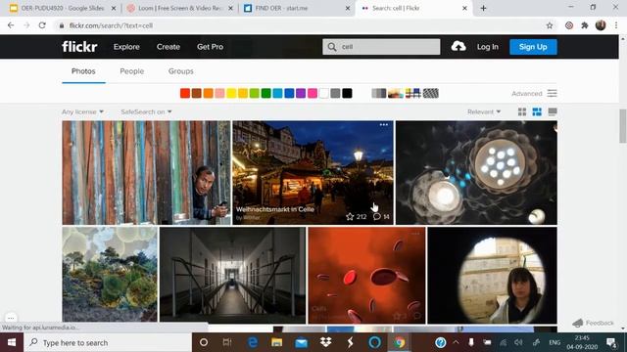This screenshot has height=352, width=627.
Task: Filter by shallow depth of field style
Action: (x=396, y=94)
